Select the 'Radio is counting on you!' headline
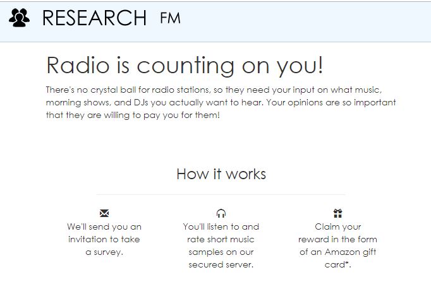 click(185, 66)
